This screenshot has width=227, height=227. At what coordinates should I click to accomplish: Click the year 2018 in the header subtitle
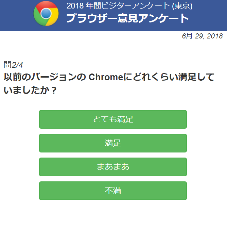(x=75, y=6)
